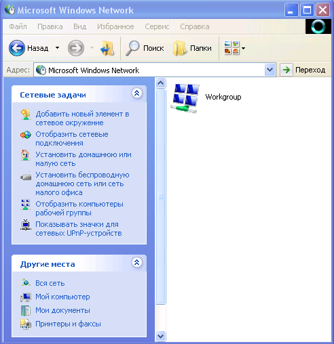334x344 pixels.
Task: Click the task pane scrollbar thumb
Action: coord(160,196)
